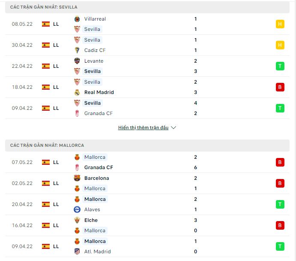Click the Alaves club crest icon
The height and width of the screenshot is (261, 296).
(x=77, y=209)
